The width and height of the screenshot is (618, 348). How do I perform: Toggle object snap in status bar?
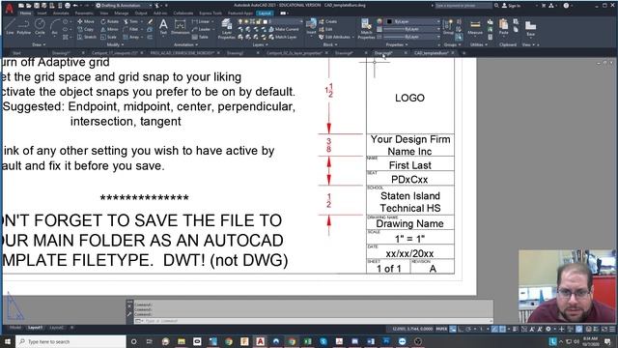point(502,329)
